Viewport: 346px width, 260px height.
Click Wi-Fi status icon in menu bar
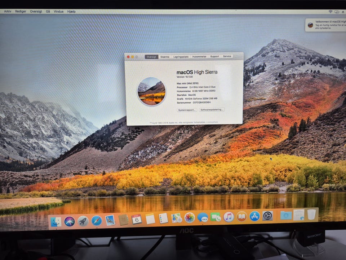click(331, 12)
